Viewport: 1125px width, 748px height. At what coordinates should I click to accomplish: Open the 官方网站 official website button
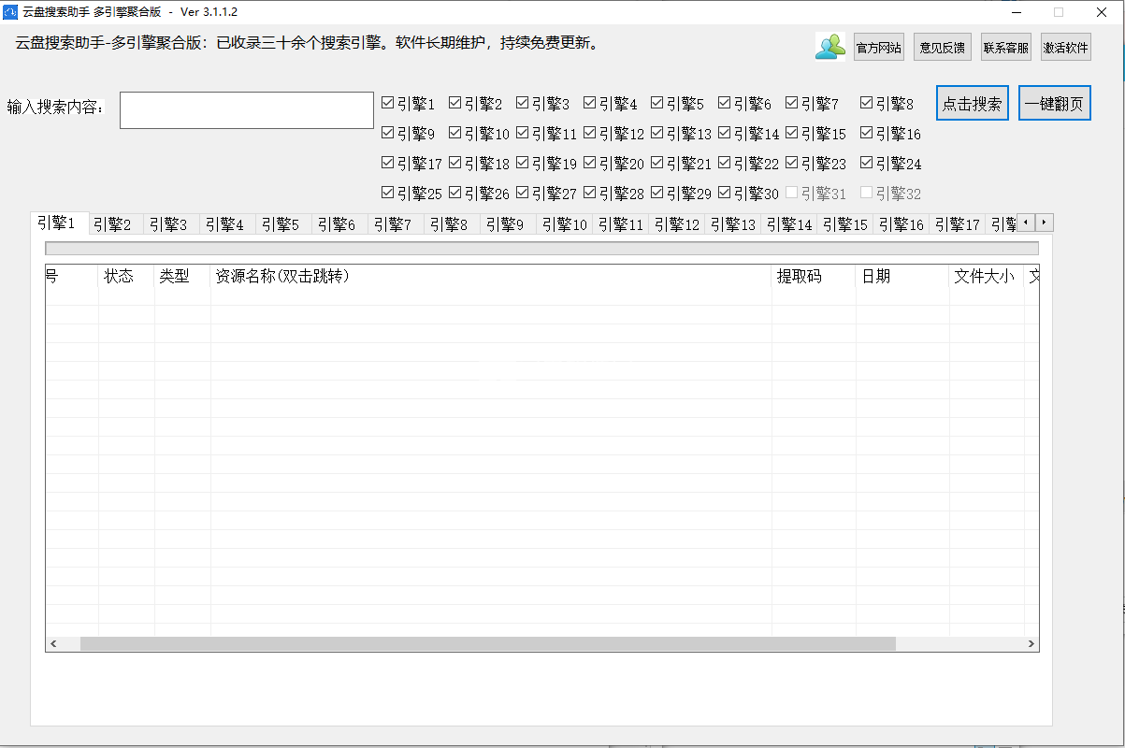879,48
